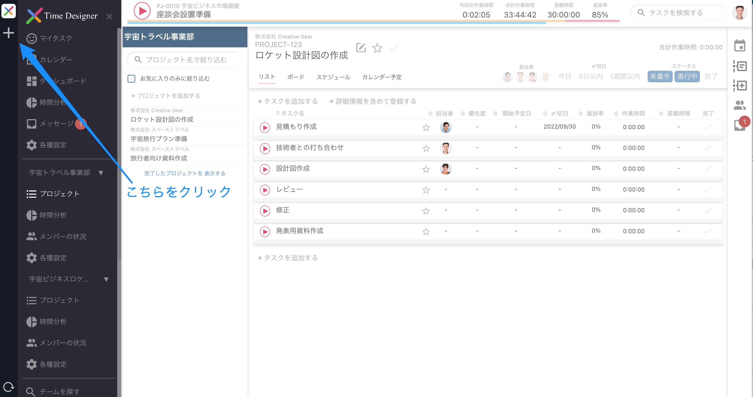Star the ロケット設計図の作成 project title

click(x=377, y=48)
